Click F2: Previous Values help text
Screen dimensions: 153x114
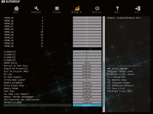point(119,83)
